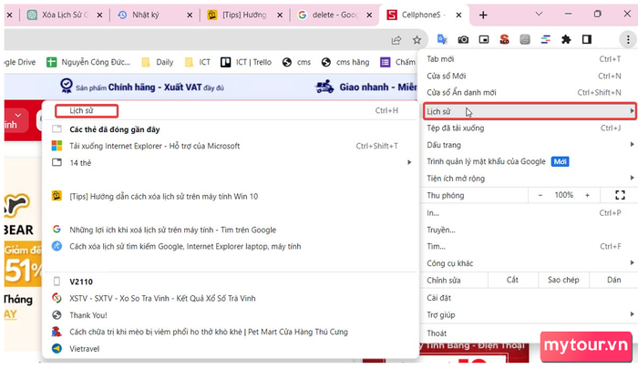Close the delete - Google tab
Image resolution: width=638 pixels, height=369 pixels.
click(x=369, y=15)
